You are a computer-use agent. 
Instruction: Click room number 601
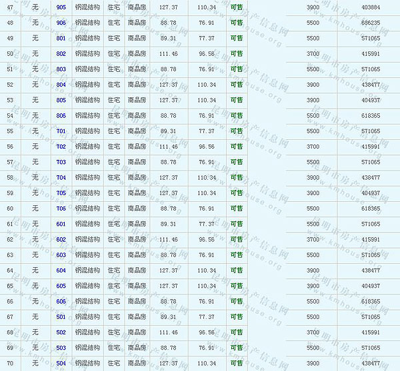[x=61, y=224]
